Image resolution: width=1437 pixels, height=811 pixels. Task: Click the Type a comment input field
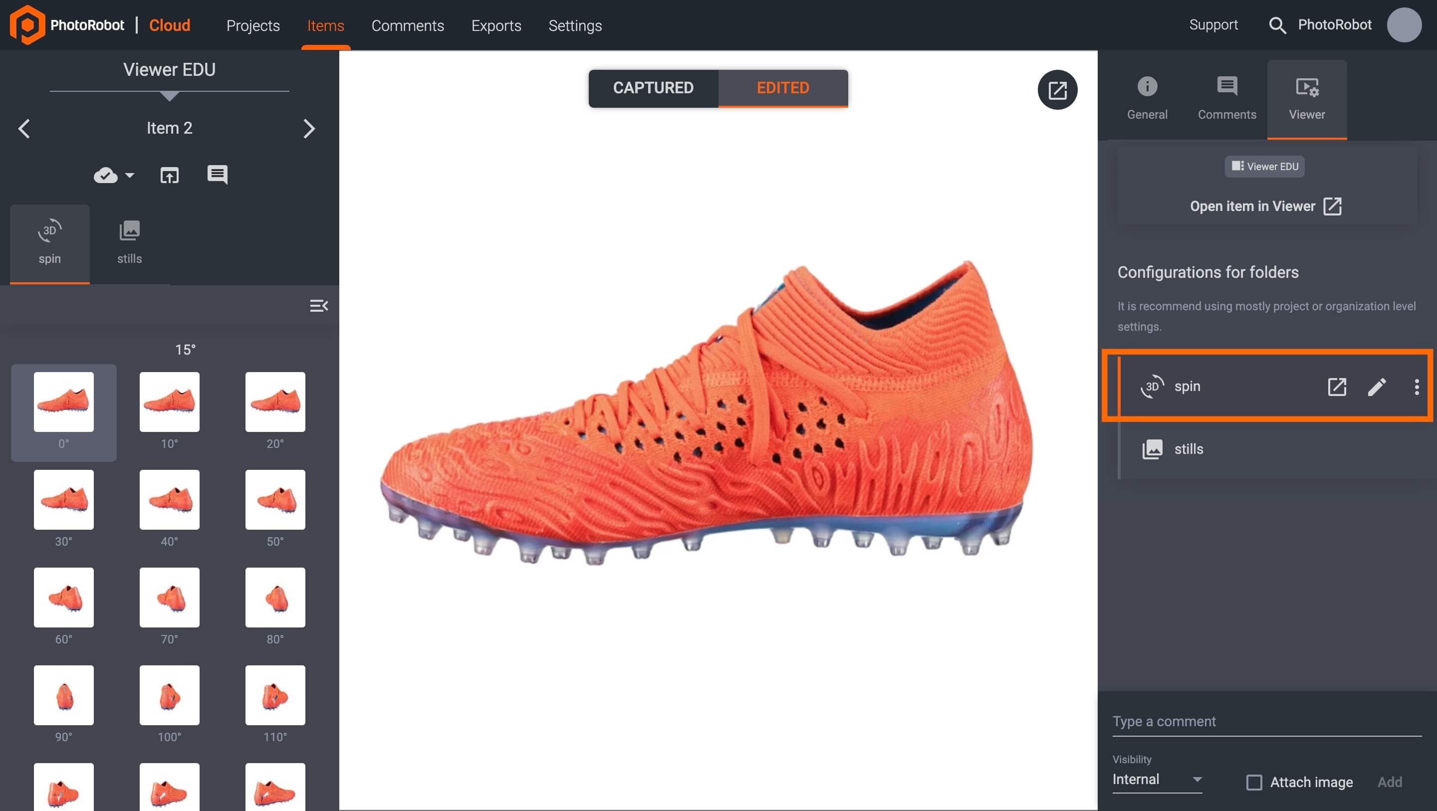(1266, 721)
